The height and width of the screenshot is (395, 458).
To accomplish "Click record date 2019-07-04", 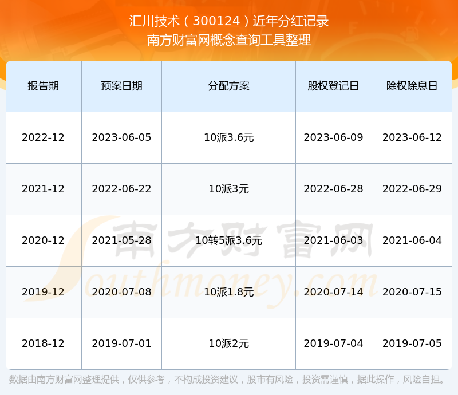I will pyautogui.click(x=333, y=343).
